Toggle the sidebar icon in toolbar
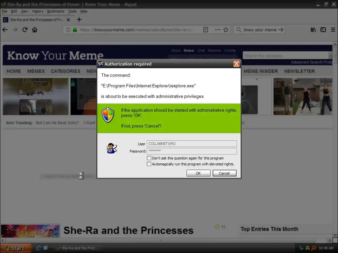 point(323,30)
